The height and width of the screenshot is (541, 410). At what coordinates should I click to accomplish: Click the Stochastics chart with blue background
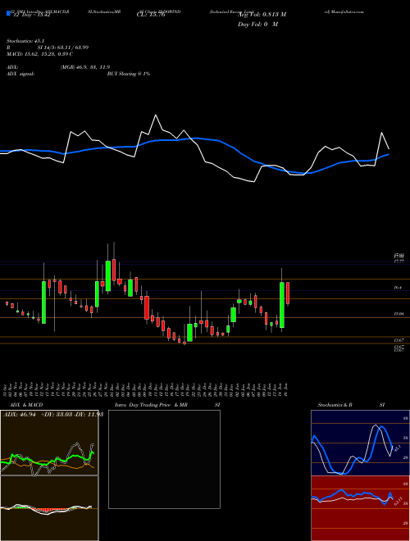point(360,443)
